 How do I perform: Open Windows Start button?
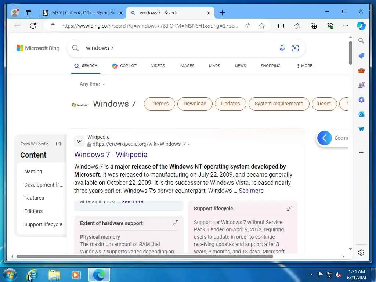click(10, 275)
